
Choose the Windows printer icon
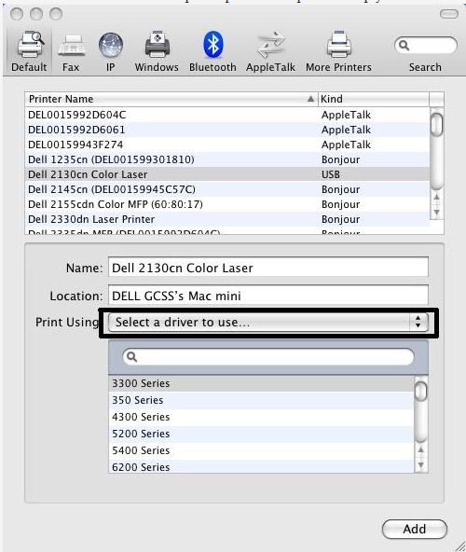coord(157,50)
